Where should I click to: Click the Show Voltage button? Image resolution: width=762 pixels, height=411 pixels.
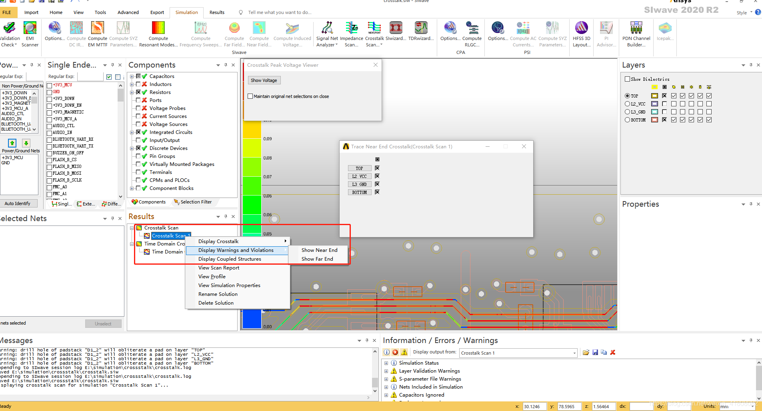point(264,80)
